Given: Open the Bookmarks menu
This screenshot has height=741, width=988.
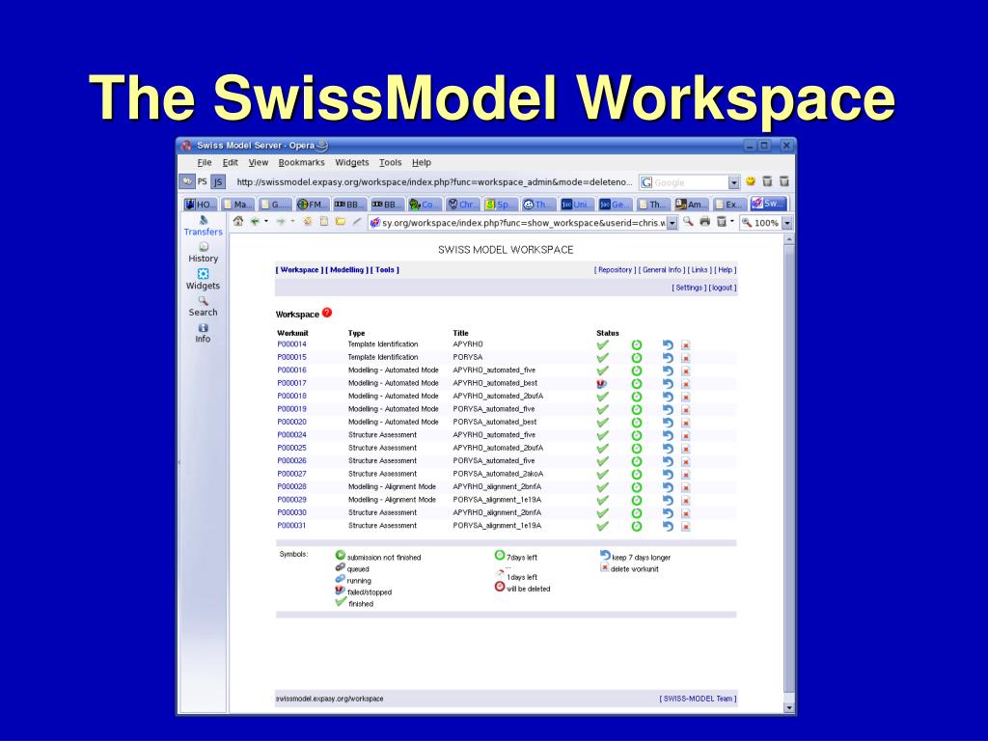Looking at the screenshot, I should pyautogui.click(x=301, y=162).
